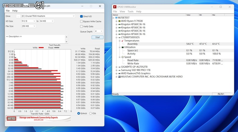This screenshot has height=132, width=238.
Task: Click the 61.0 °C max temperature value
Action: tap(216, 44)
